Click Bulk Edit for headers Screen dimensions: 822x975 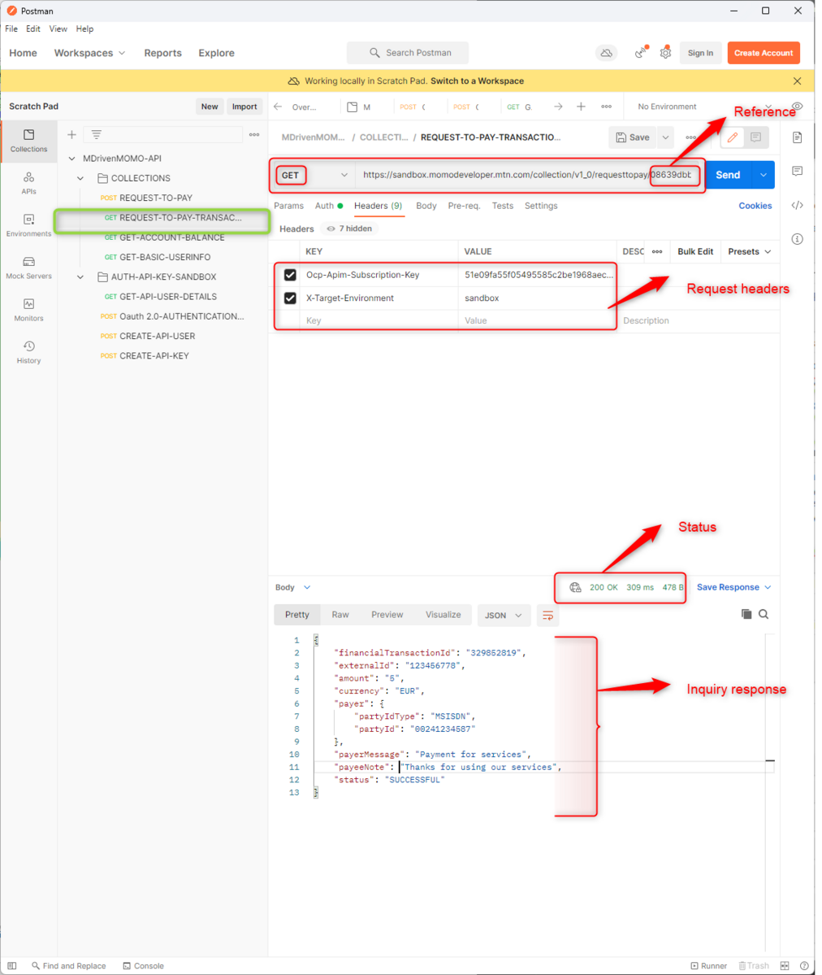pyautogui.click(x=695, y=251)
